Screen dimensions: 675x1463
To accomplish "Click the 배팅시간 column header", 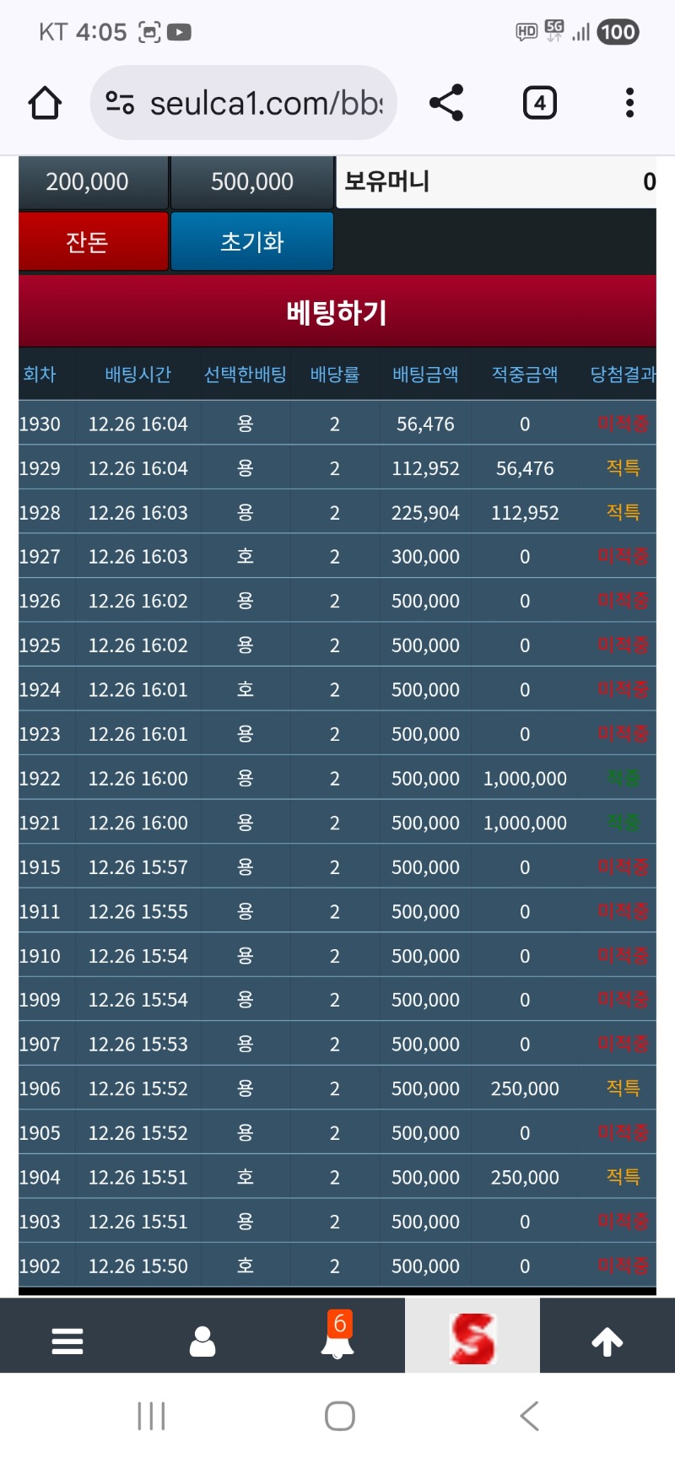I will pos(138,374).
